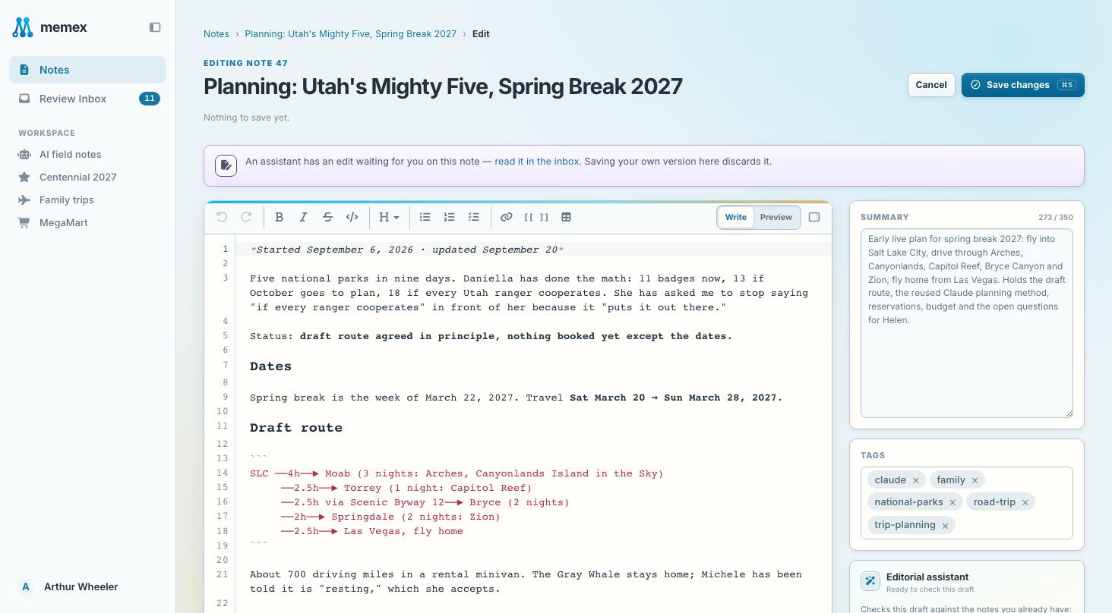The height and width of the screenshot is (613, 1112).
Task: Remove the 'road-trip' tag
Action: (x=1025, y=502)
